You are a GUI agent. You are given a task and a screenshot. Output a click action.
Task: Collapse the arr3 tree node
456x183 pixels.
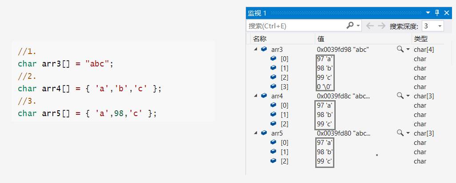[x=255, y=49]
